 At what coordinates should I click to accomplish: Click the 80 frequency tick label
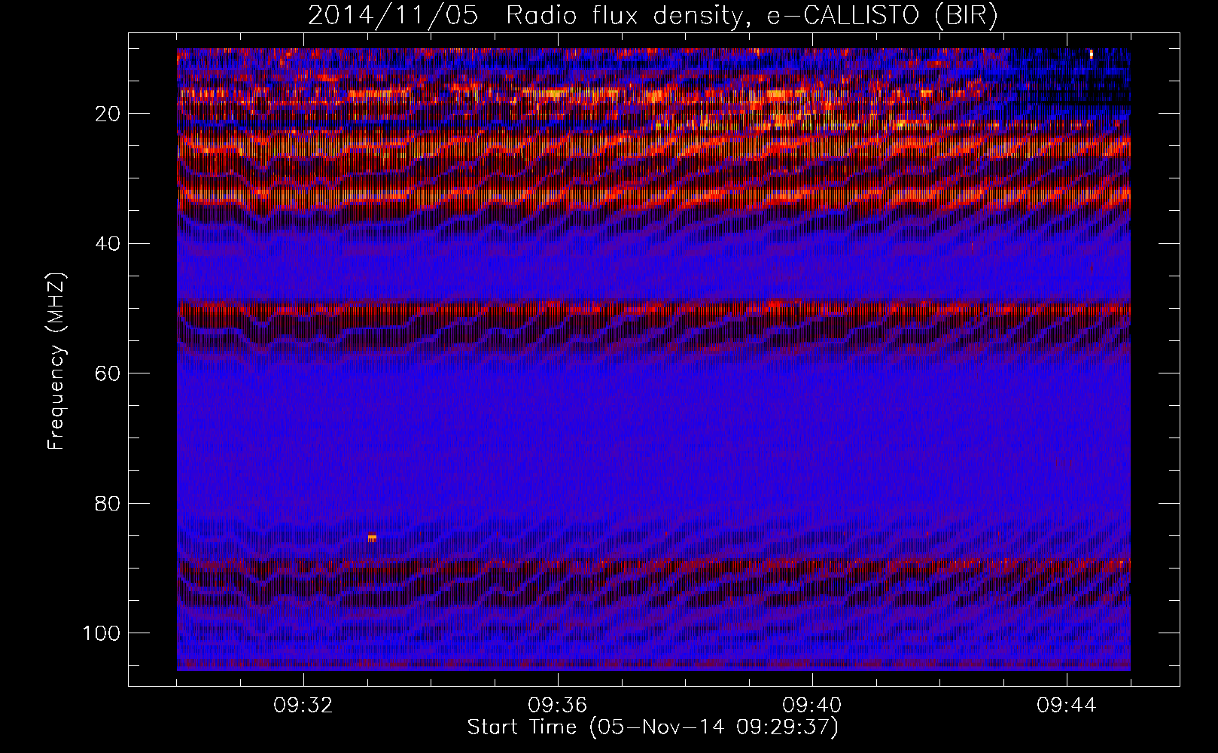[x=108, y=503]
